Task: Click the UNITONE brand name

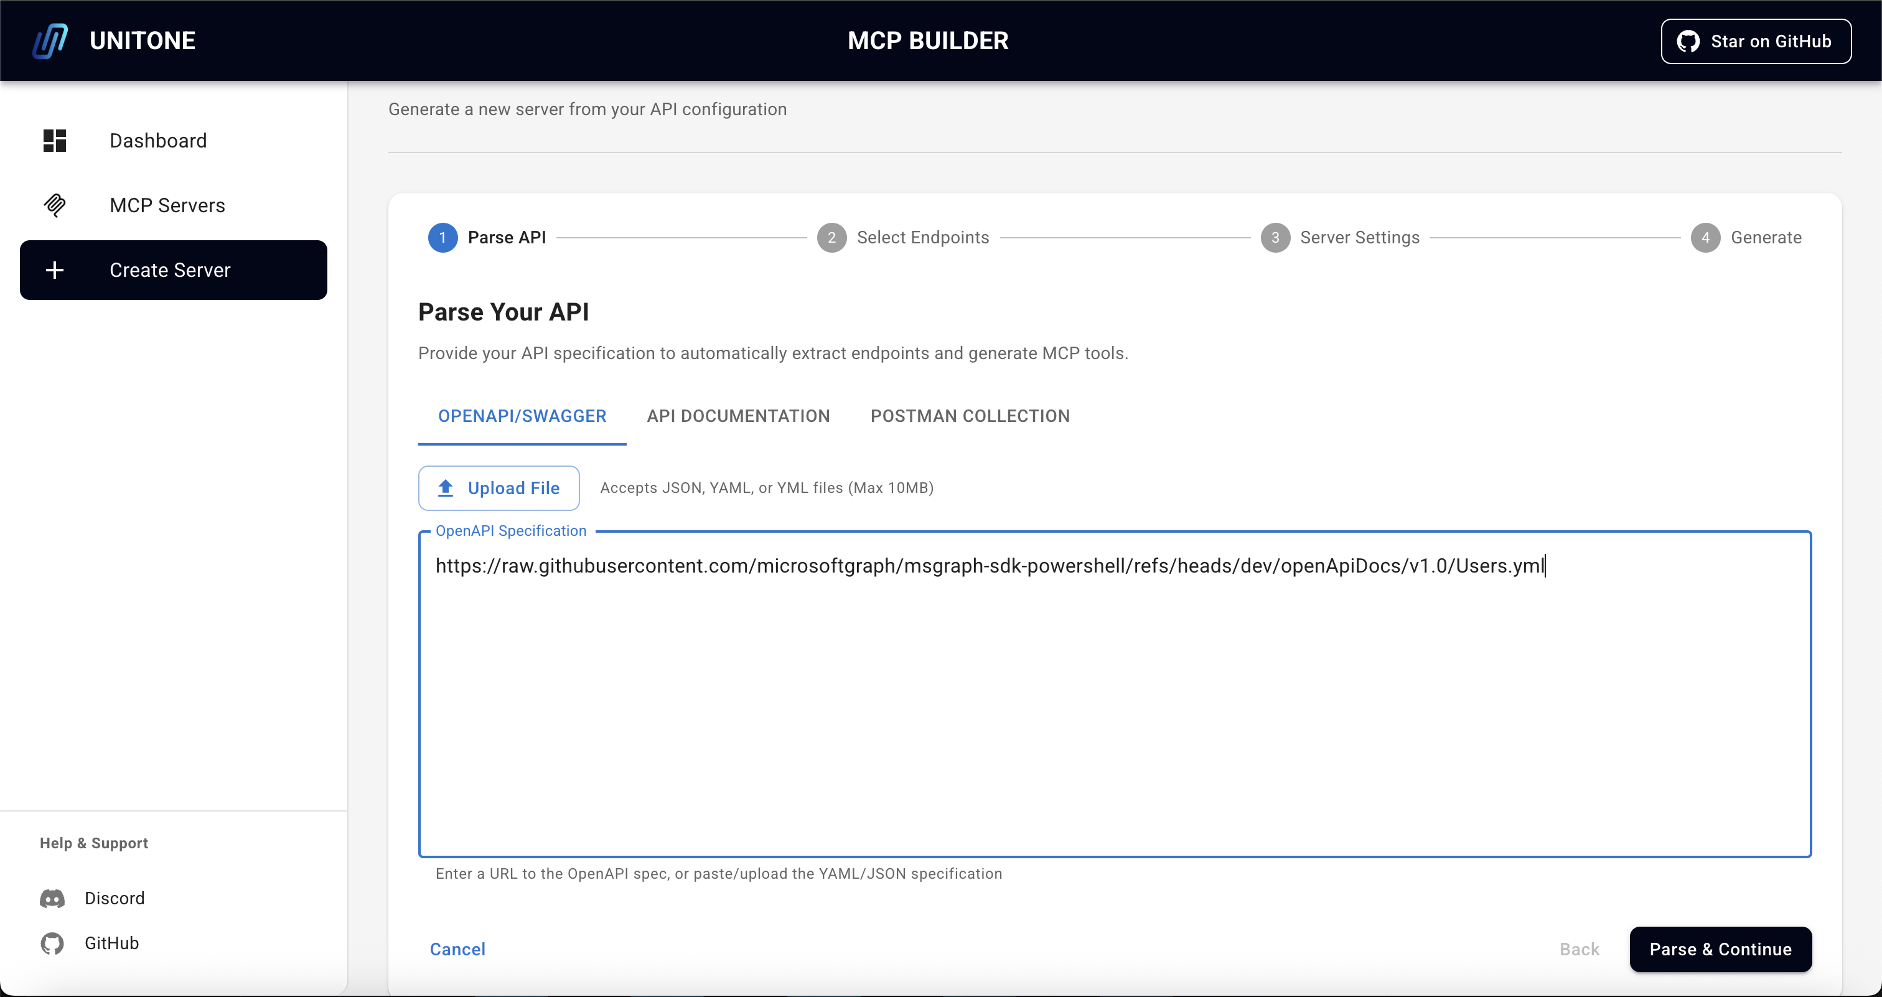Action: pyautogui.click(x=143, y=41)
